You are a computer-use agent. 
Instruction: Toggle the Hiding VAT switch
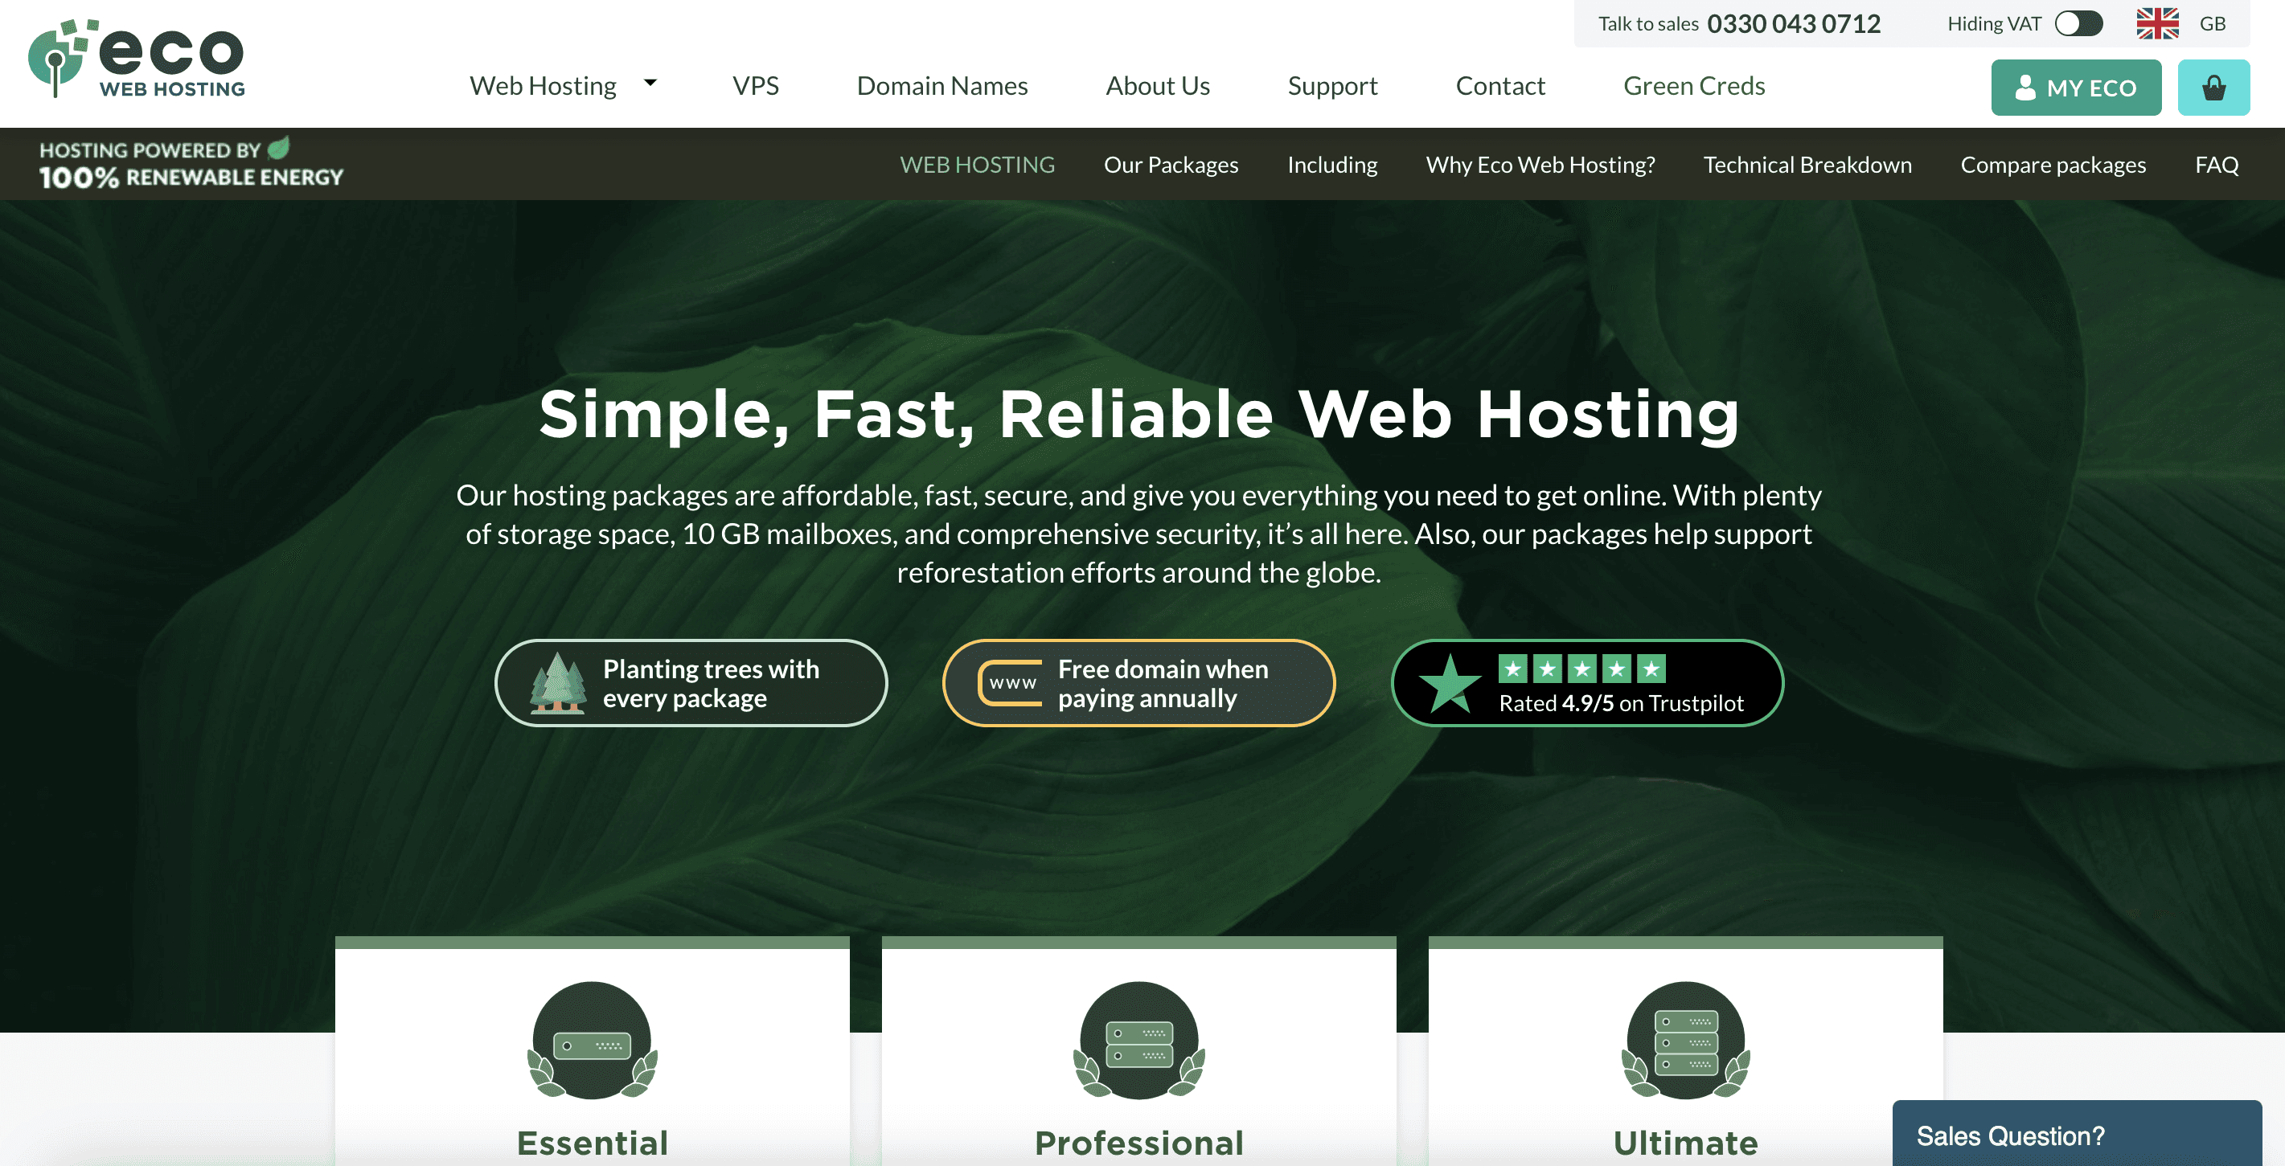click(2078, 24)
